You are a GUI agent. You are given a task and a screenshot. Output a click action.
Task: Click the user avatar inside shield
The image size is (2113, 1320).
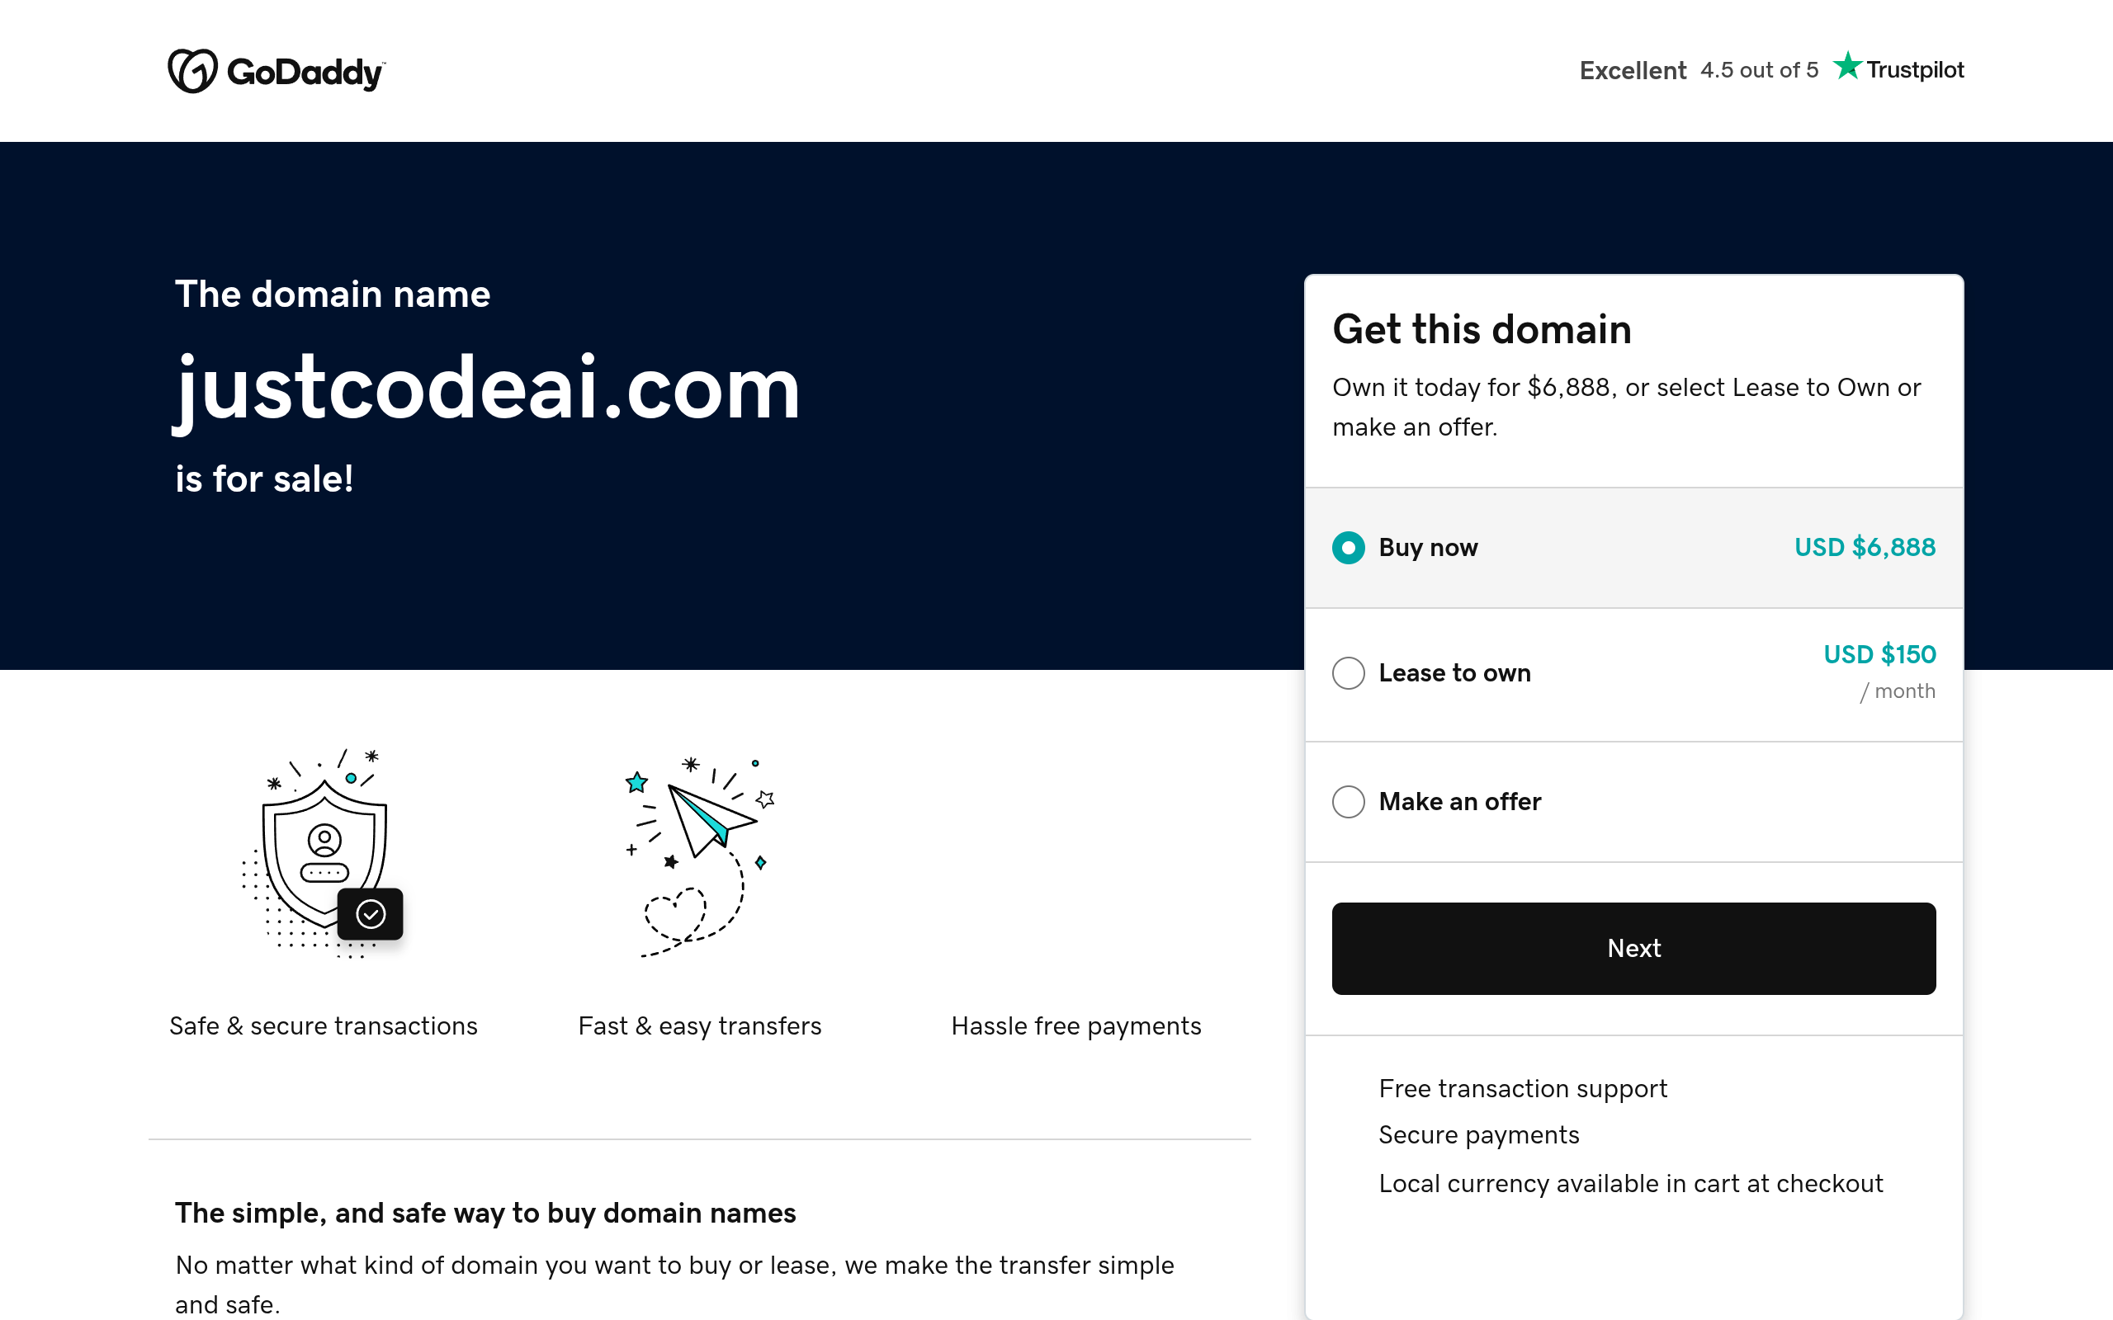(x=324, y=840)
